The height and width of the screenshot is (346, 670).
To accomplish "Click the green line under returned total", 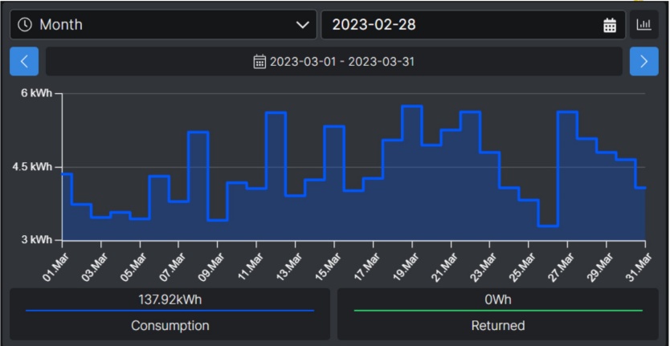I will point(498,311).
